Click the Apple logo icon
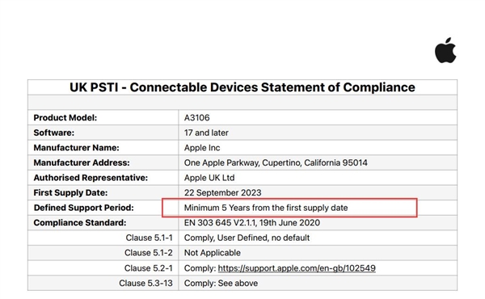This screenshot has width=485, height=299. click(445, 51)
